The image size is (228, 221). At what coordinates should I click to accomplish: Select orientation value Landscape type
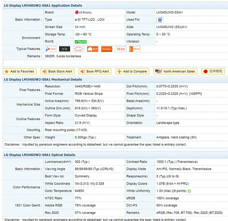(x=168, y=123)
